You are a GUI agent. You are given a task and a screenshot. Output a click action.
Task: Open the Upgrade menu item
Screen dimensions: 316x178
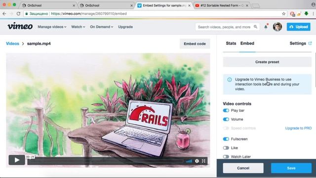[125, 27]
